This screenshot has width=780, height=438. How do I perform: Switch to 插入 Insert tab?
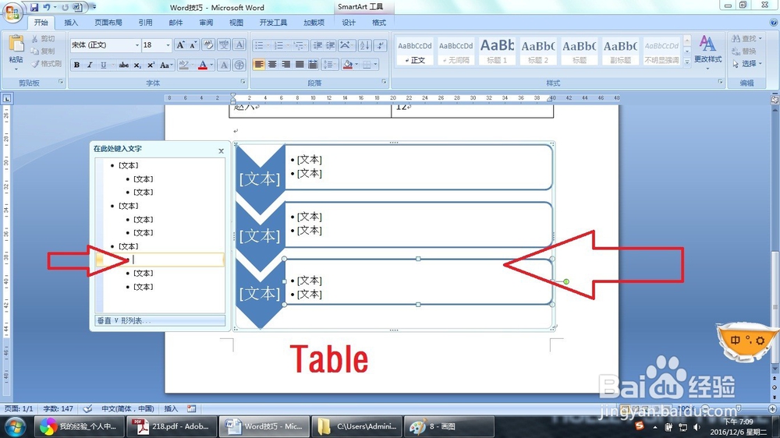pyautogui.click(x=71, y=23)
